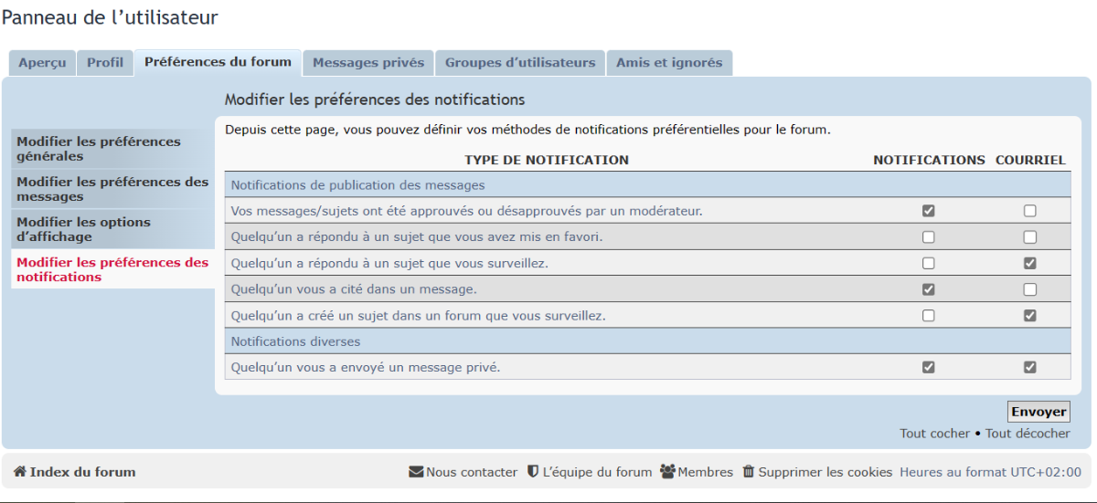Enable Courriel for favorited topic reply
1097x503 pixels.
(1030, 237)
